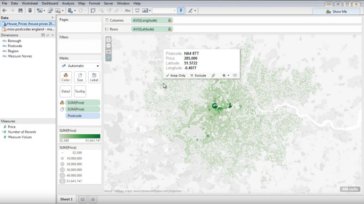The height and width of the screenshot is (204, 364).
Task: Click the Clear Sheet chart icon with red X
Action: click(58, 10)
